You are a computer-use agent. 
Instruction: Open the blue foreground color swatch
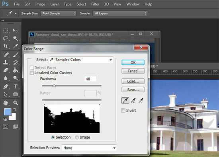point(8,112)
